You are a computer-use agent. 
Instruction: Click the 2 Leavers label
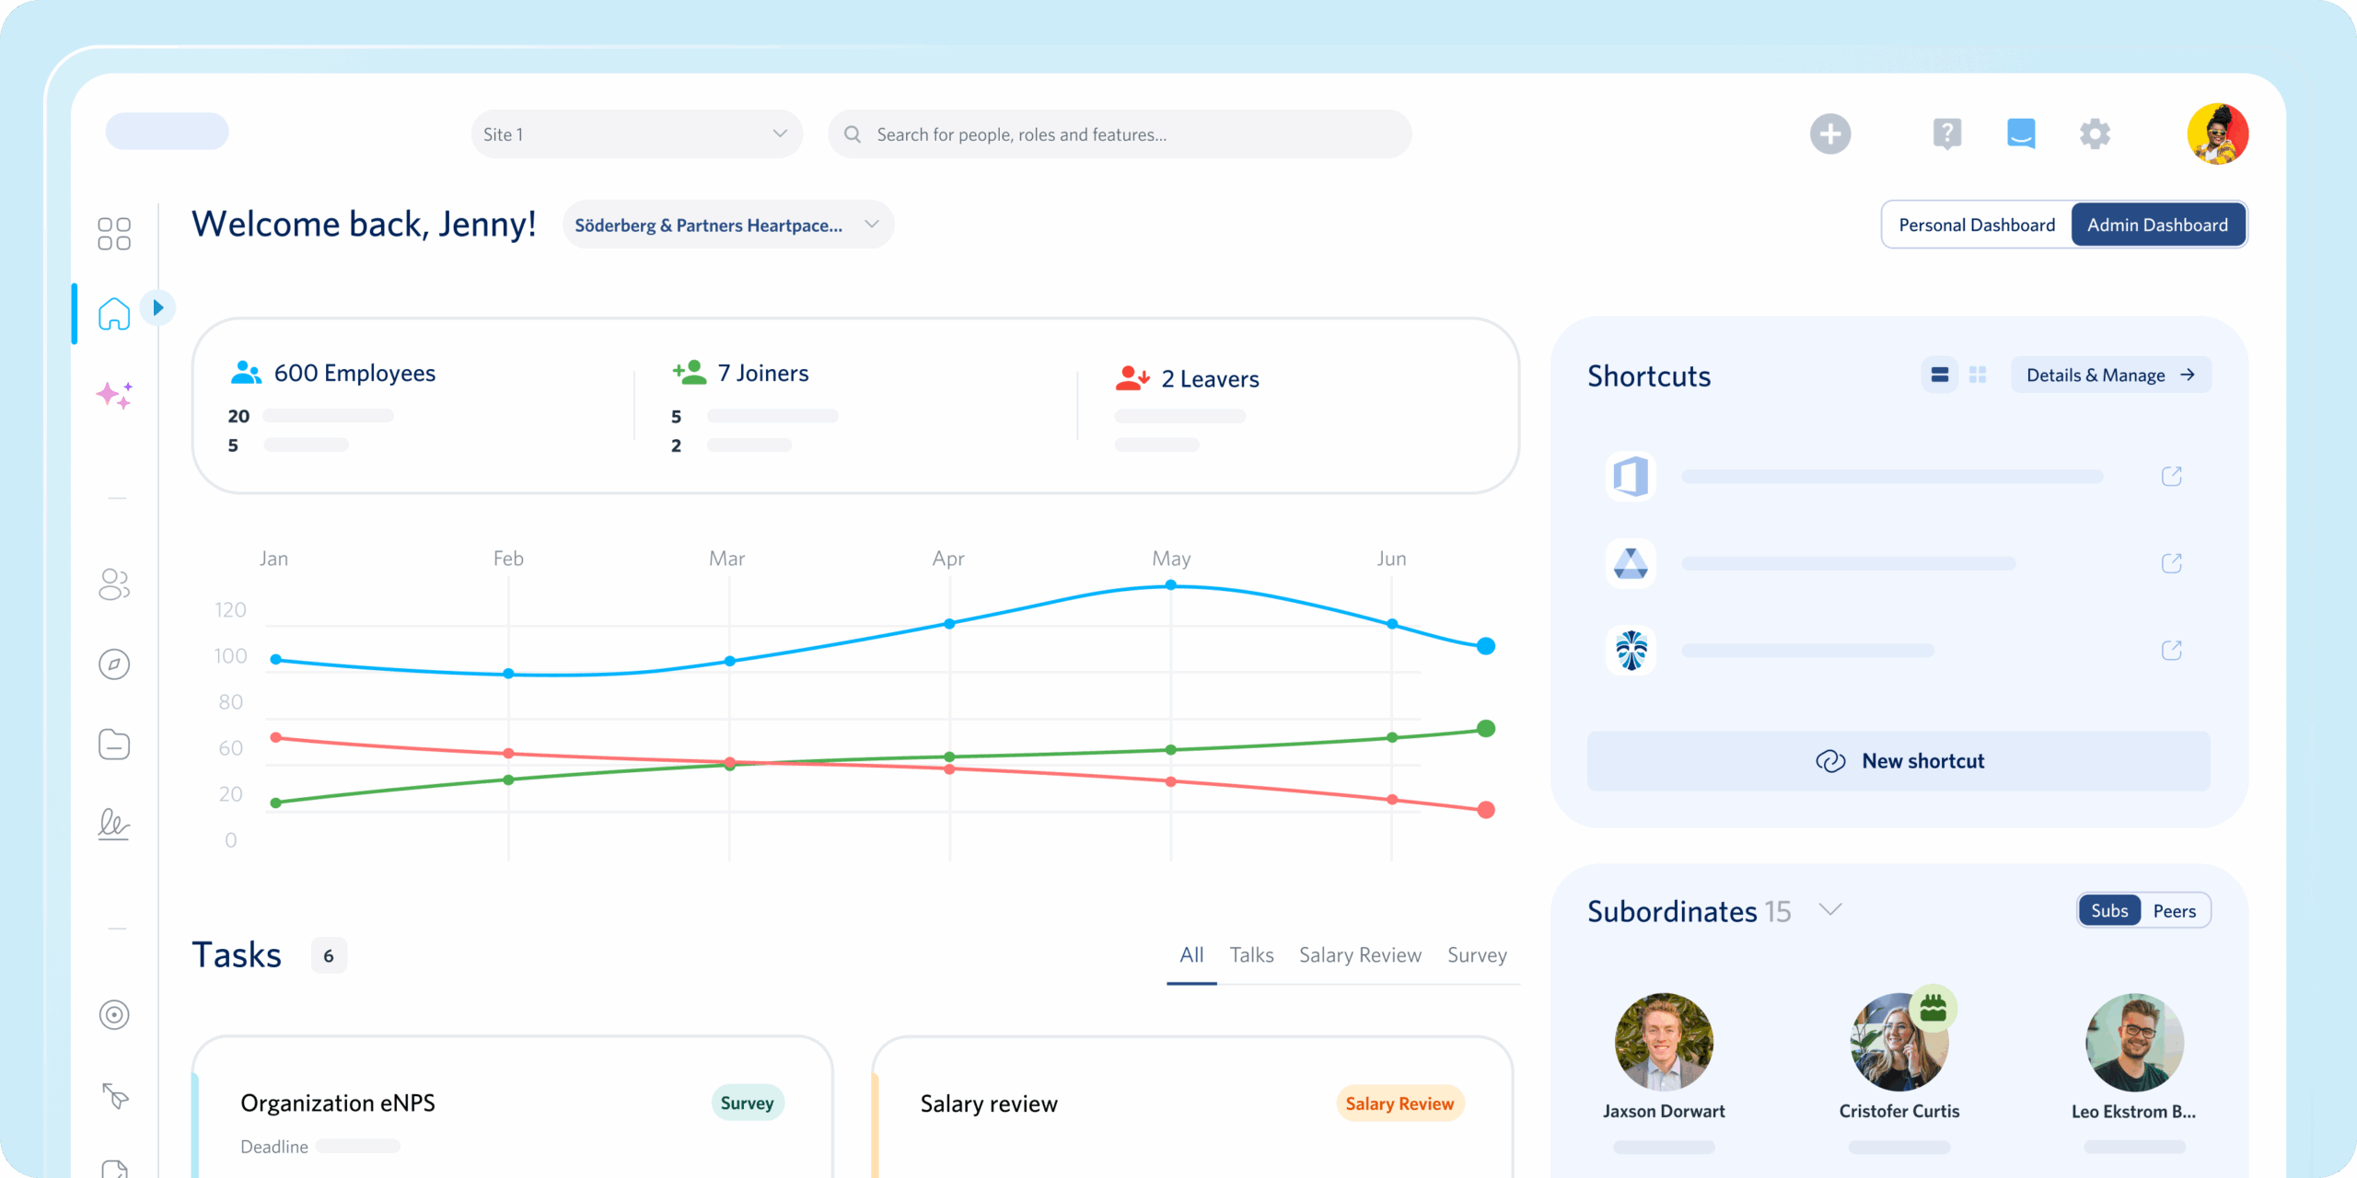click(1210, 379)
